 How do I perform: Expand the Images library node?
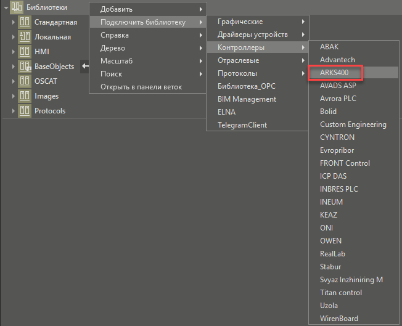[x=14, y=96]
